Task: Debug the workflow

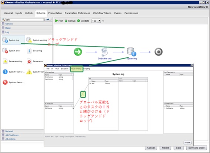Action: (70, 21)
